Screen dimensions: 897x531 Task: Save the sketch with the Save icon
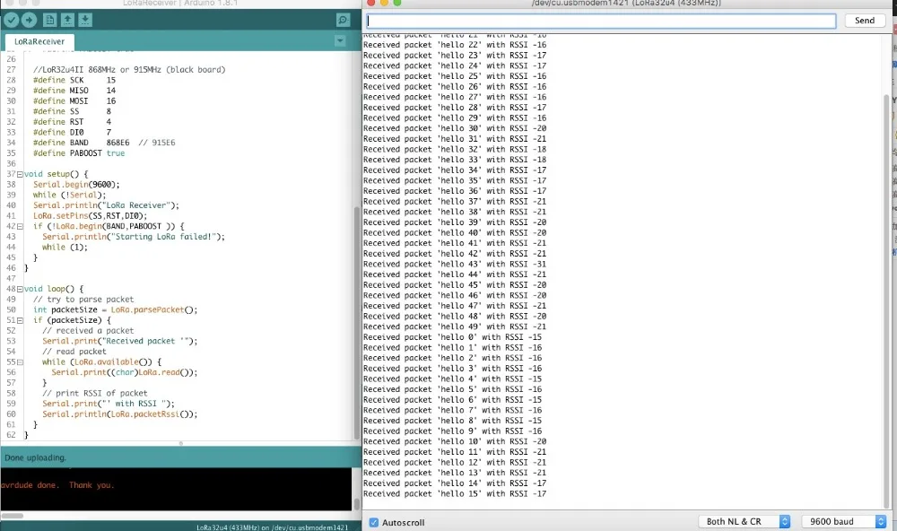85,20
